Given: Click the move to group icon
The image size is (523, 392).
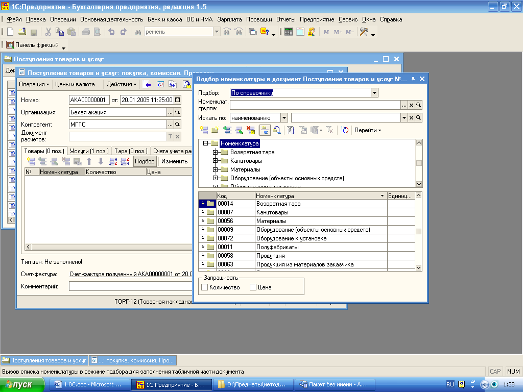Looking at the screenshot, I should (x=276, y=130).
